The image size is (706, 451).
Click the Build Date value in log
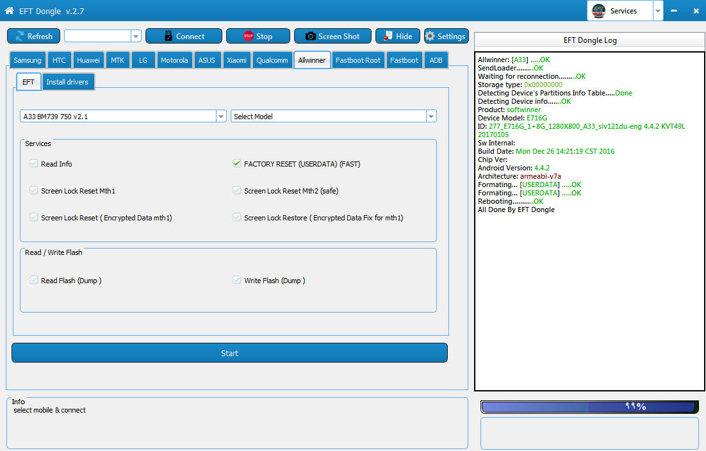[x=564, y=151]
